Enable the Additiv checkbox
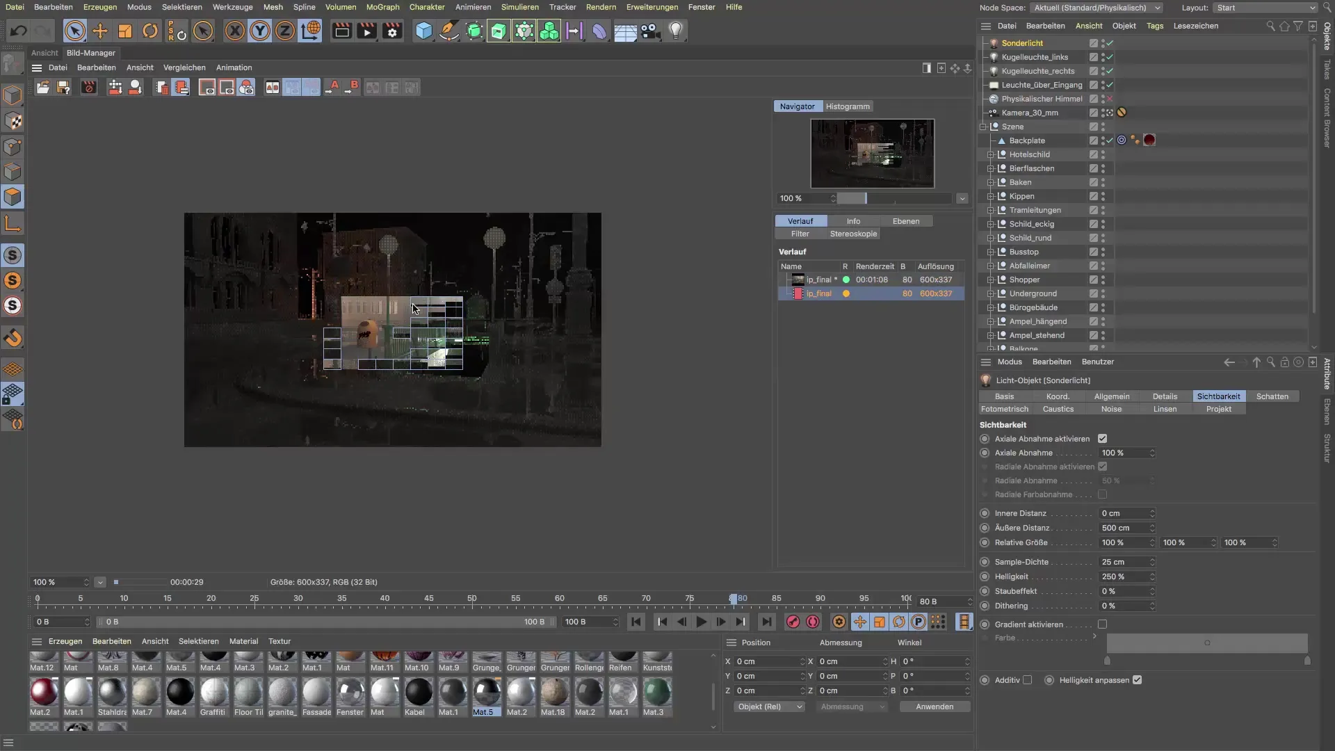Screen dimensions: 1335x751 [x=1027, y=680]
